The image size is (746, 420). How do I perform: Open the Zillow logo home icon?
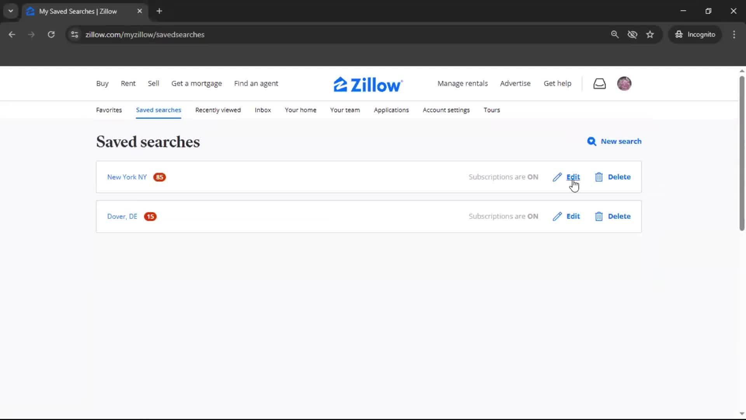[x=342, y=84]
